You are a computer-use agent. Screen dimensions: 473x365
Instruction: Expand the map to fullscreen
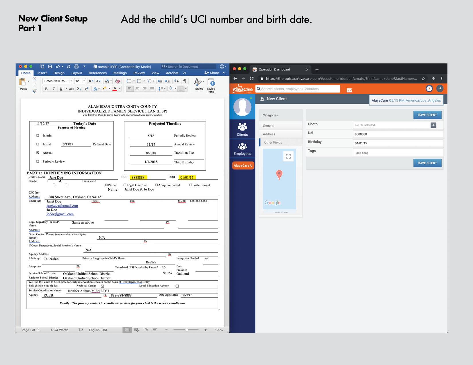pyautogui.click(x=288, y=156)
